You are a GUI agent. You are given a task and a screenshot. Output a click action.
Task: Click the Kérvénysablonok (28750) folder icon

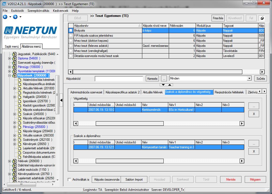pyautogui.click(x=15, y=174)
